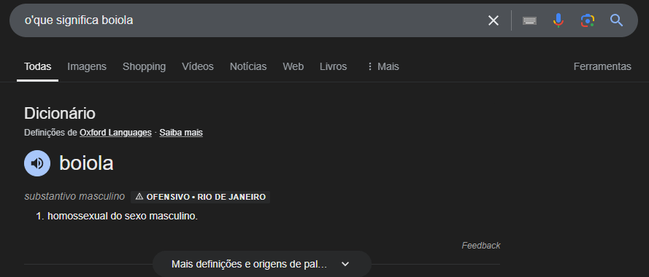Click the OFENSIVO • RIO DE JANEIRO label
Viewport: 649px width, 277px height.
[x=200, y=197]
